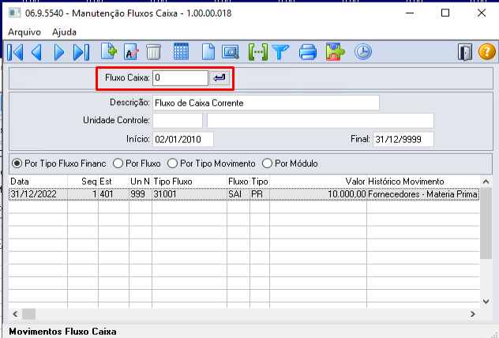
Task: Click the blank page document icon
Action: pos(208,52)
